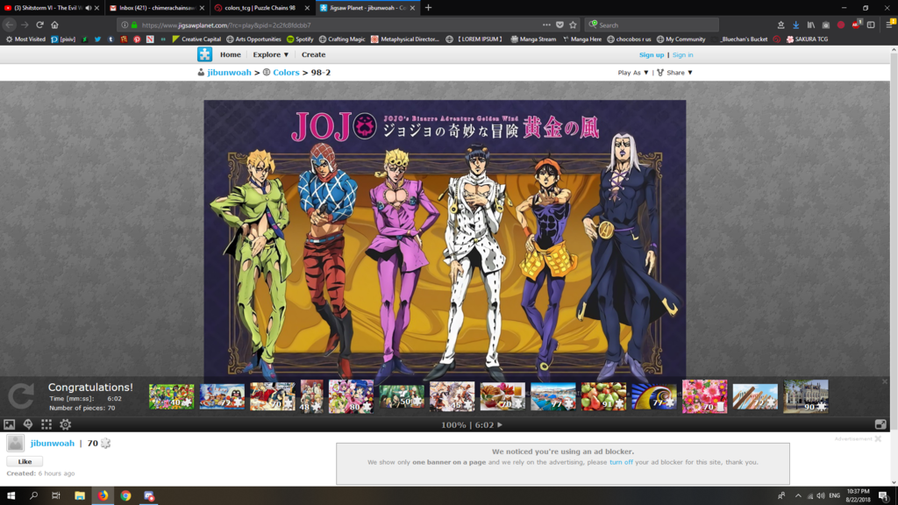Toggle ghost image overlay icon
Image resolution: width=898 pixels, height=505 pixels.
(27, 424)
